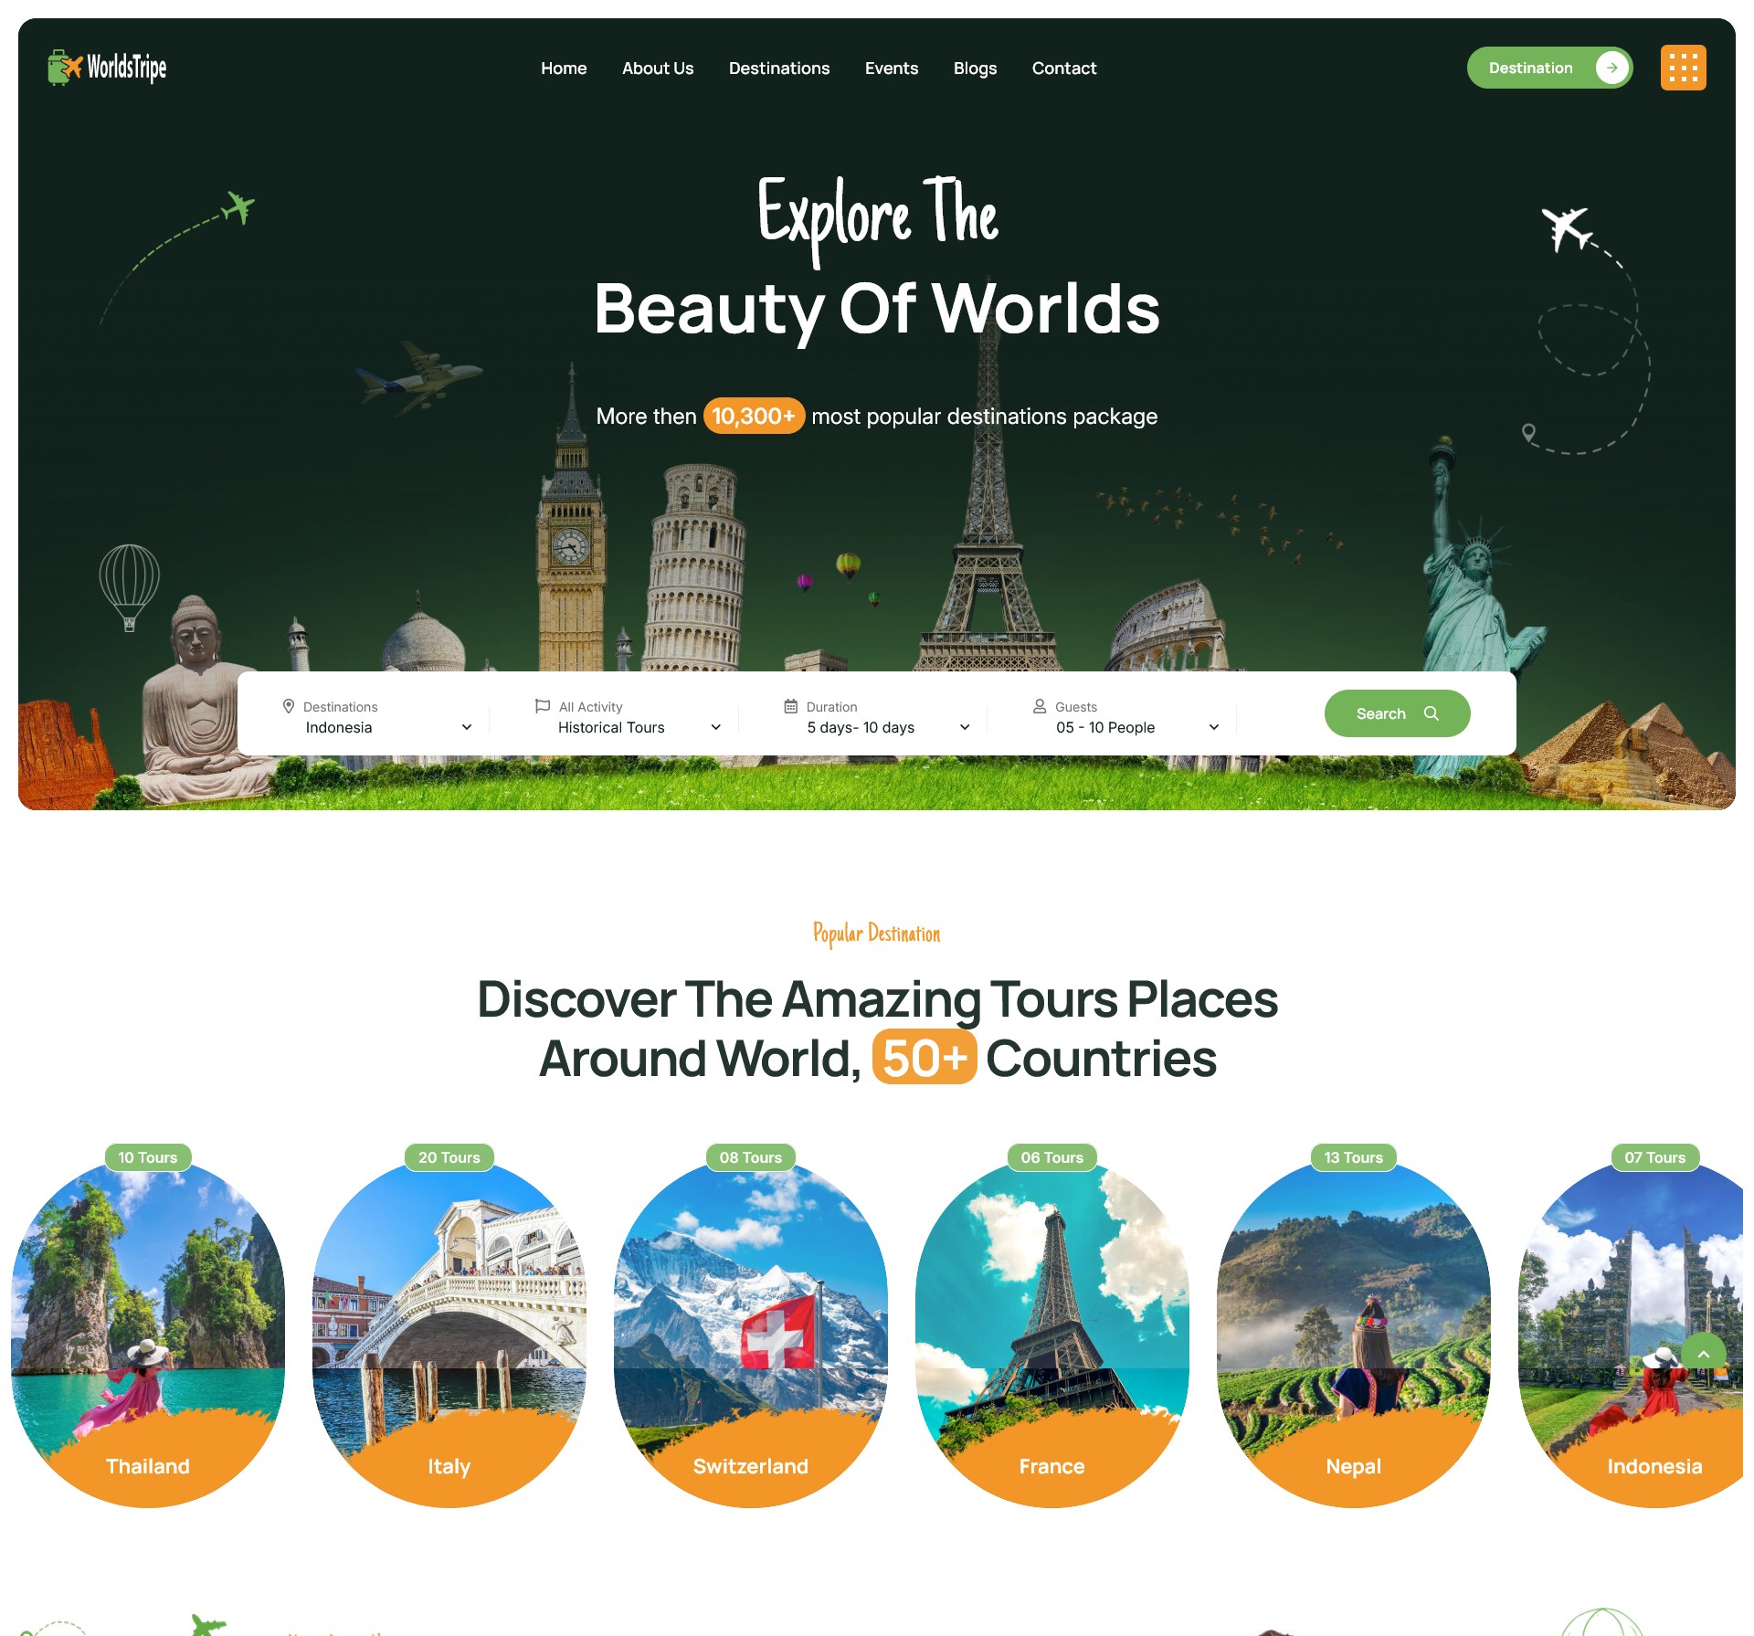Click the calendar icon beside Duration
This screenshot has width=1754, height=1636.
(x=791, y=706)
